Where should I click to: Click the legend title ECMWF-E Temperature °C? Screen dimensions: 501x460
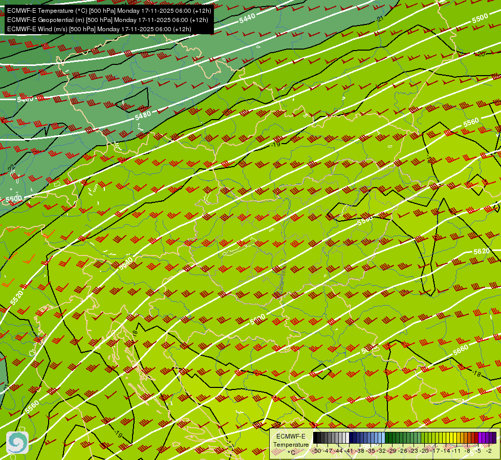[x=291, y=444]
